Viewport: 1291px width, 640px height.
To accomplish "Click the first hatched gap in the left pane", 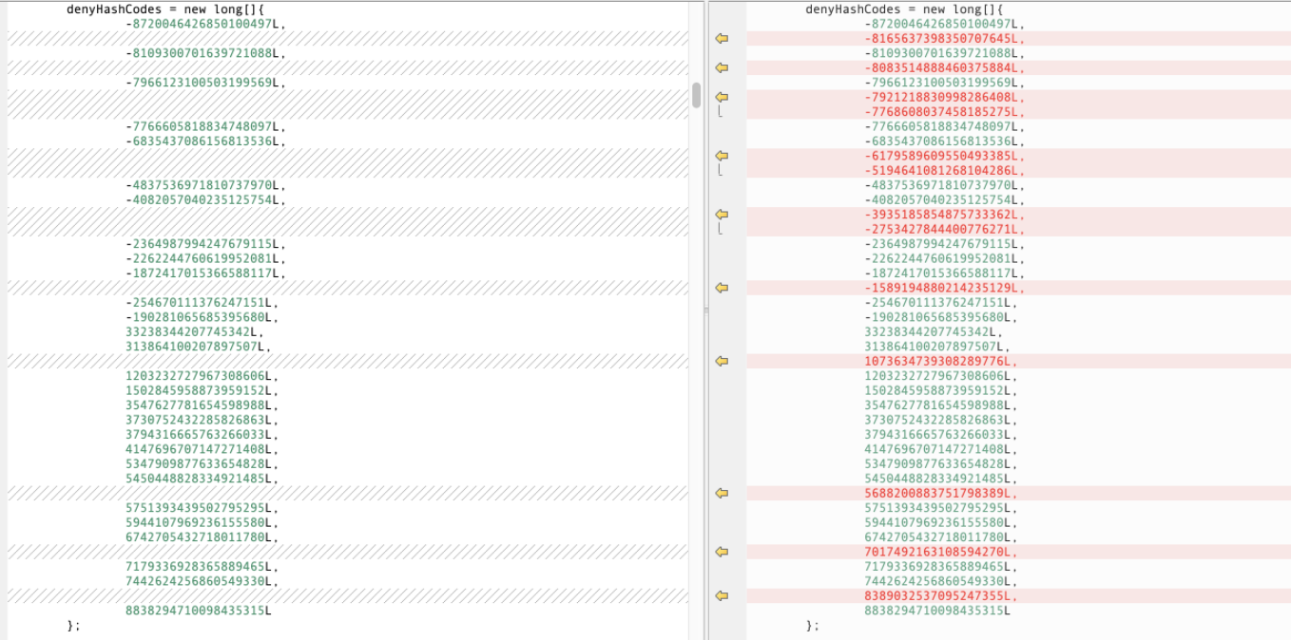I will (348, 39).
